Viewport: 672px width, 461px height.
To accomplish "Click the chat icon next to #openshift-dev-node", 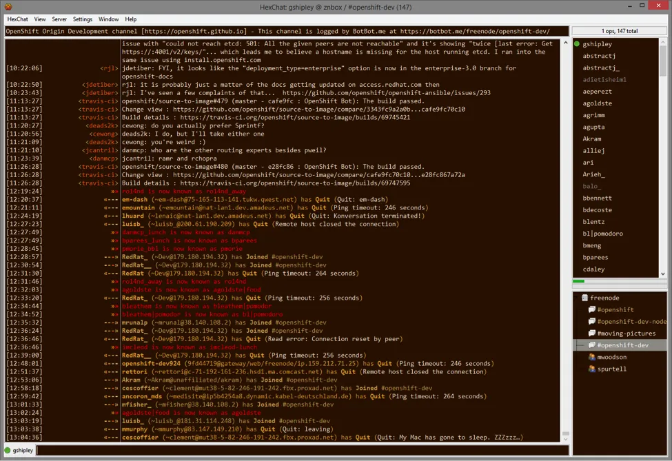I will (x=592, y=321).
